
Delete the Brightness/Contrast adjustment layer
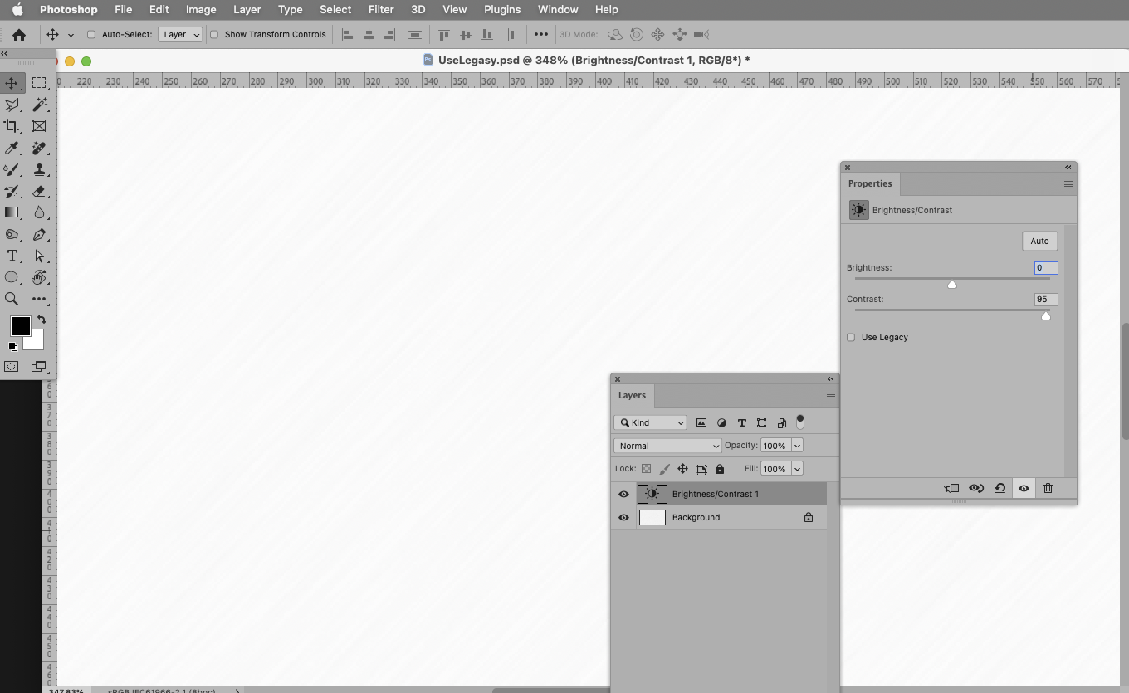[1048, 488]
